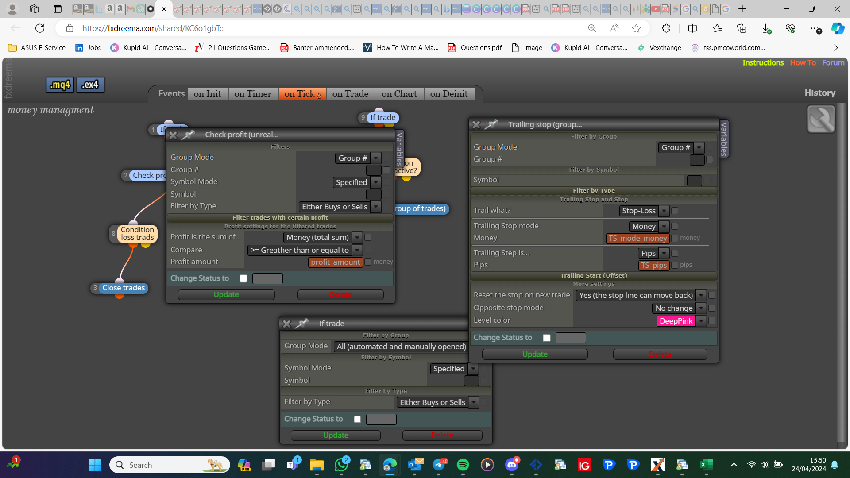Screen dimensions: 850x478
Task: Open Variables tab on Trailing stop dialog
Action: (x=724, y=139)
